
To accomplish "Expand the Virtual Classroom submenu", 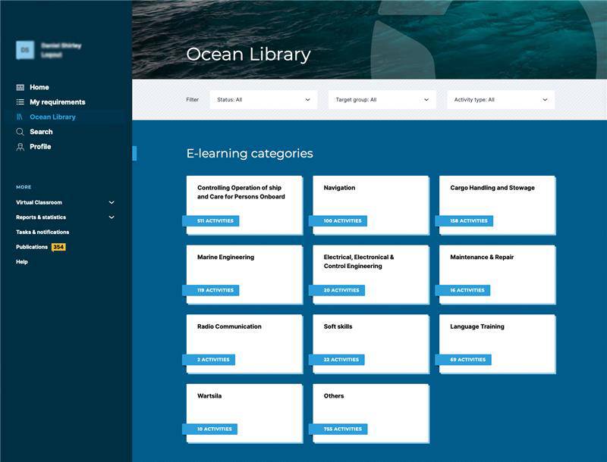I will click(x=112, y=203).
